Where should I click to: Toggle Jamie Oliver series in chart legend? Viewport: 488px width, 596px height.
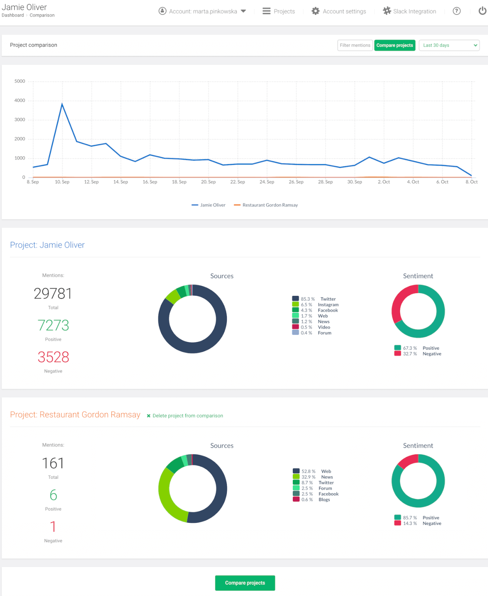click(x=208, y=205)
